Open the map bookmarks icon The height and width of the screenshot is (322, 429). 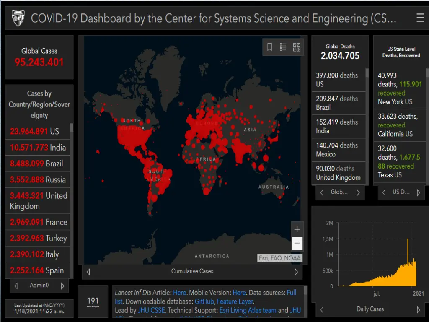[x=269, y=47]
